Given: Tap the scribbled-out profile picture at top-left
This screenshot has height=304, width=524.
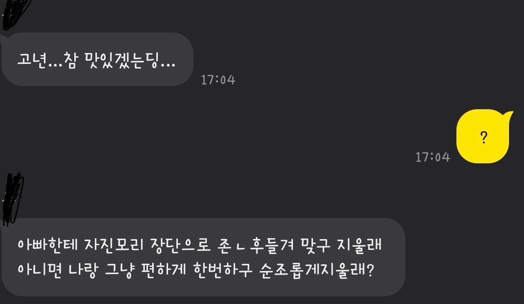Looking at the screenshot, I should pyautogui.click(x=15, y=13).
